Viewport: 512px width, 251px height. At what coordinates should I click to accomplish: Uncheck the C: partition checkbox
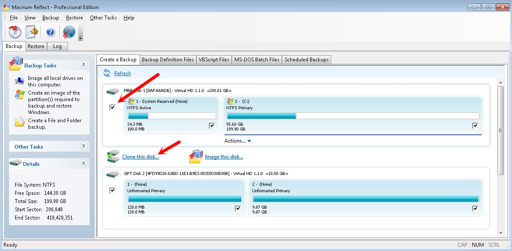pos(475,126)
